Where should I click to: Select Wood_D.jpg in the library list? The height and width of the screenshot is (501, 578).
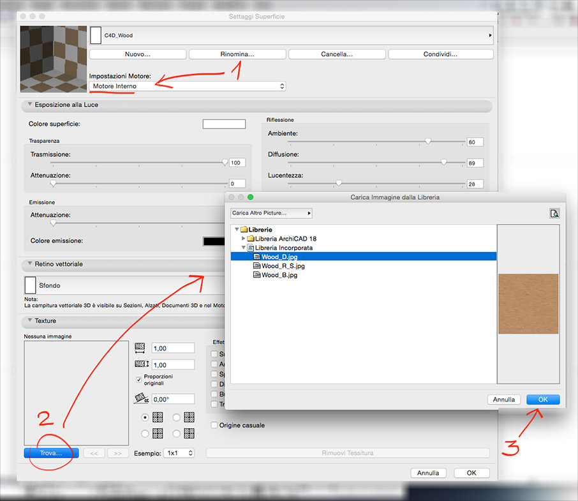tap(279, 257)
